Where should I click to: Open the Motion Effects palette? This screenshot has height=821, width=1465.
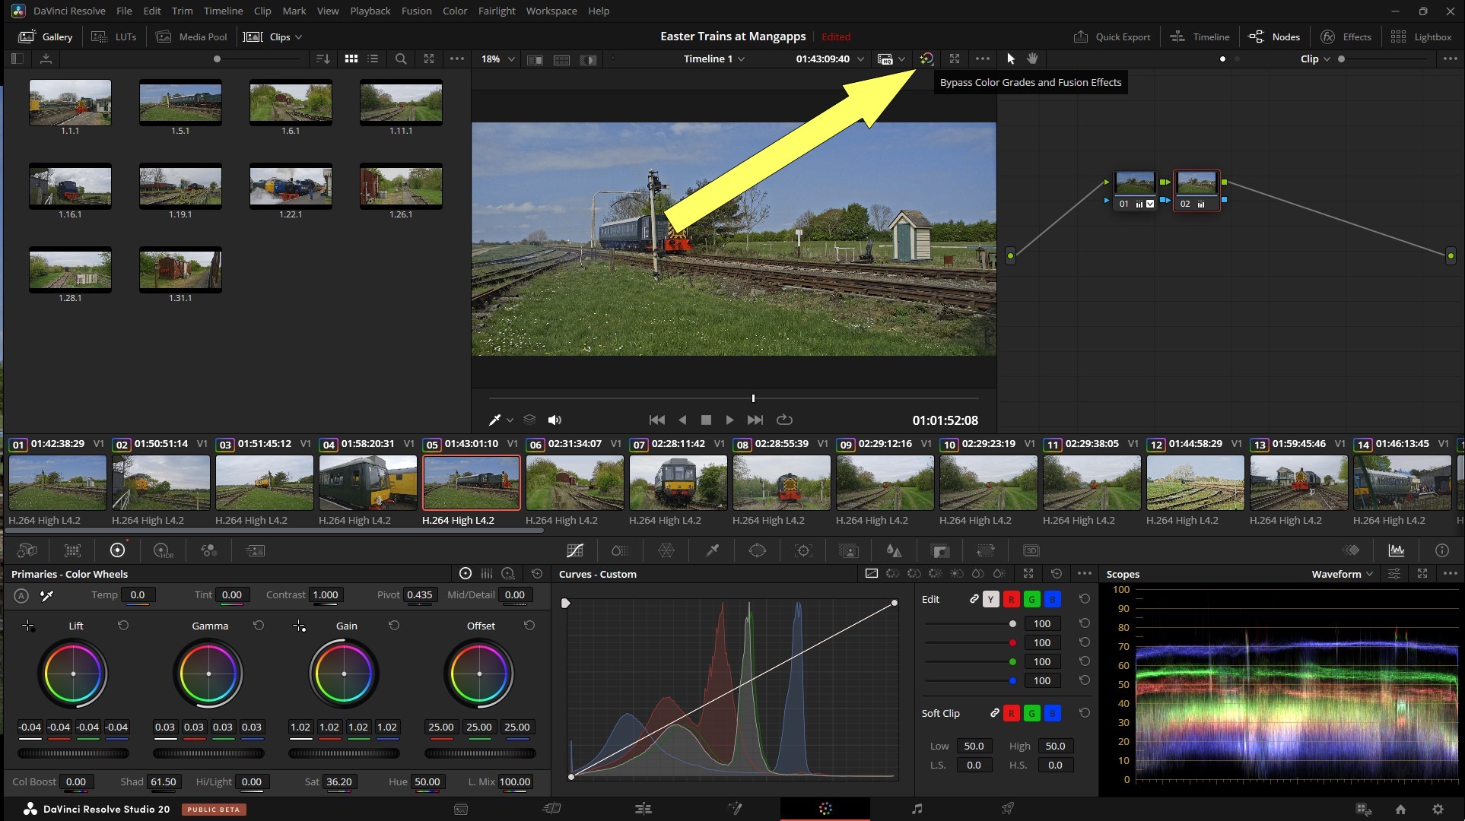tap(255, 550)
